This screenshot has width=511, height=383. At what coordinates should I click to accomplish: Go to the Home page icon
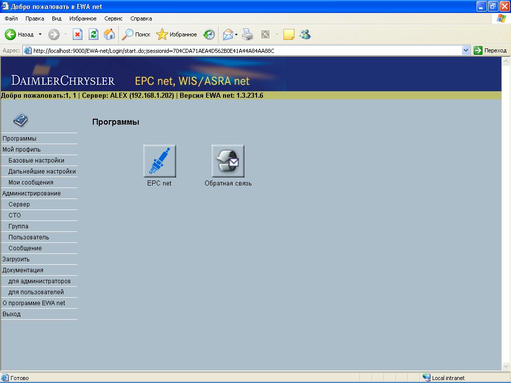109,34
